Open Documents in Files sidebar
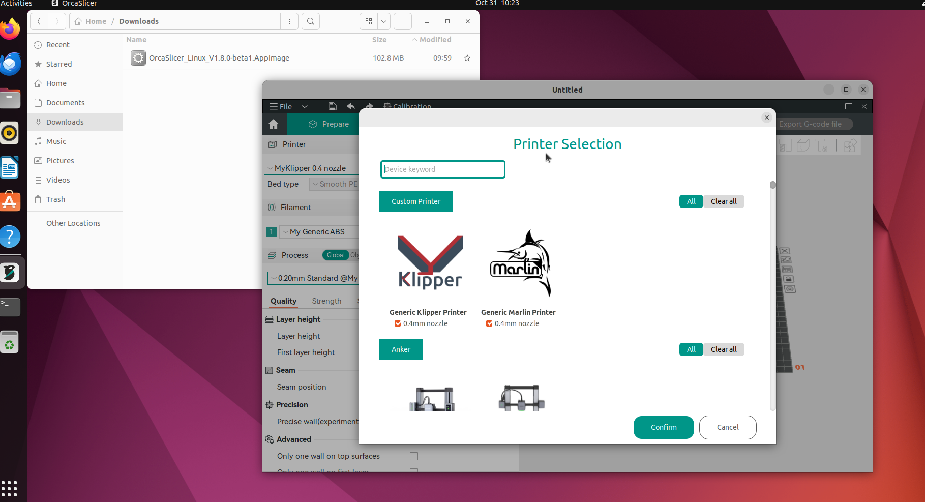The height and width of the screenshot is (502, 925). point(75,103)
